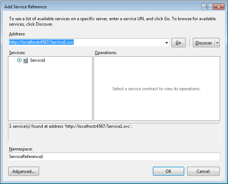Click the Address label
The height and width of the screenshot is (184, 228).
tap(16, 34)
